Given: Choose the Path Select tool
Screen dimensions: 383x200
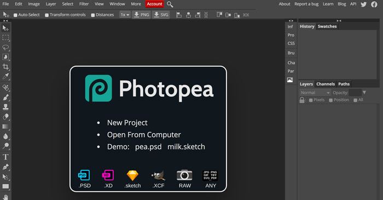Looking at the screenshot, I should 5,176.
